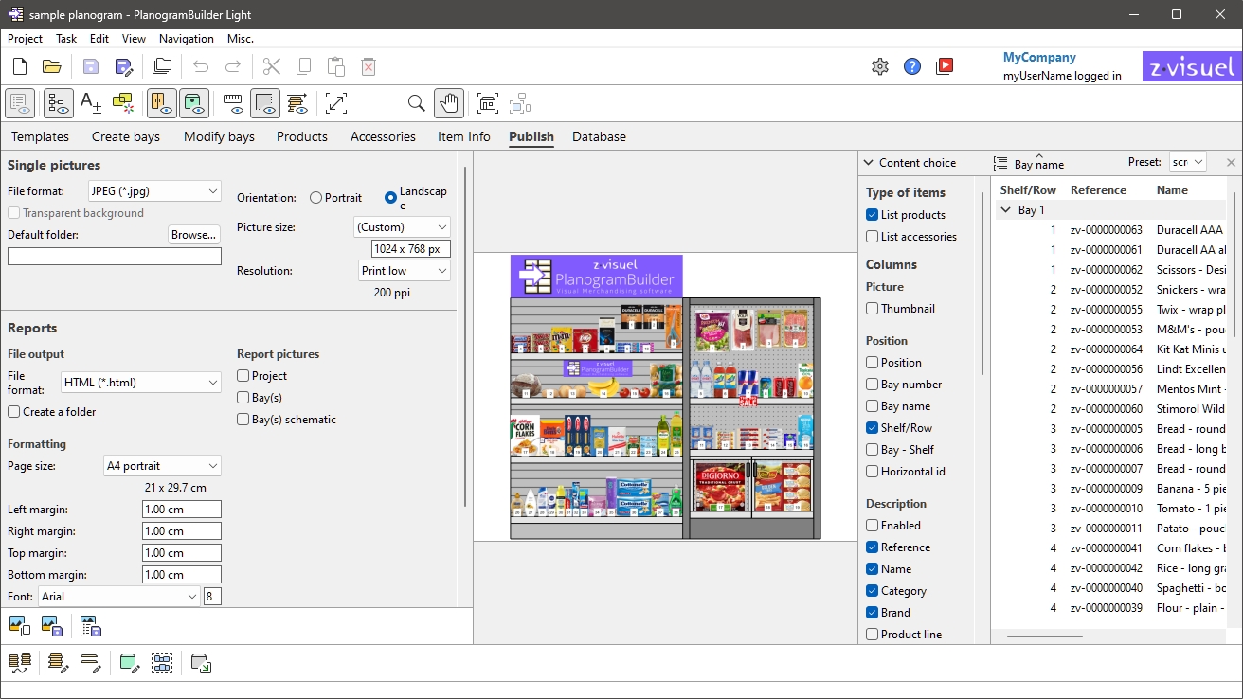The image size is (1243, 699).
Task: Uncheck List products checkbox
Action: tap(872, 215)
